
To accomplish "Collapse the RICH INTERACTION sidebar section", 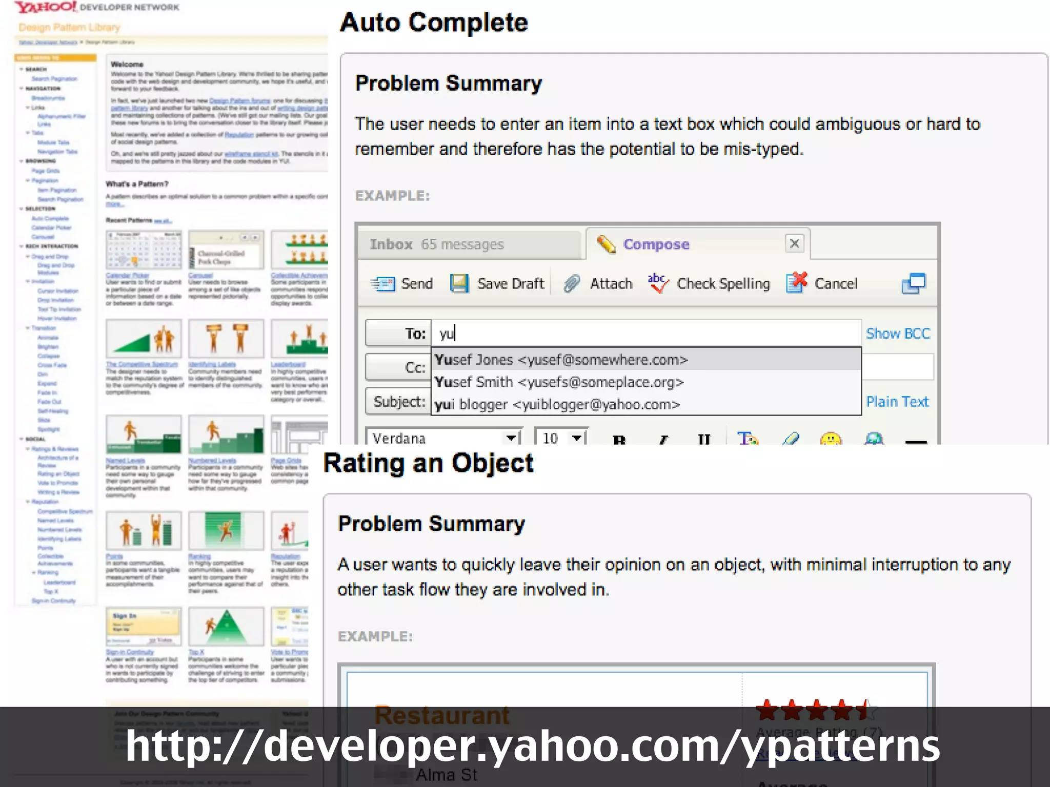I will (x=22, y=246).
